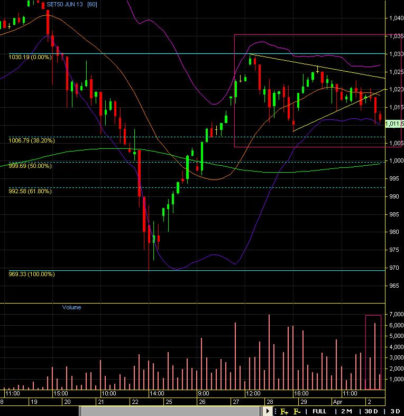Click the 1006.79 (38.20%) Fibonacci label
Screen dimensions: 404x416
pyautogui.click(x=32, y=140)
